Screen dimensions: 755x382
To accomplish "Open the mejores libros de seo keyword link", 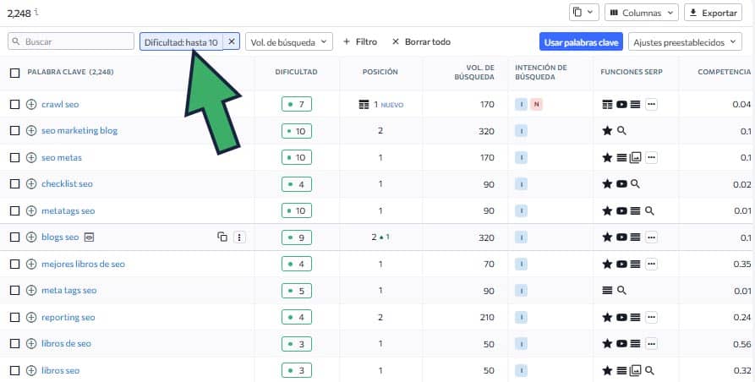I will tap(83, 265).
